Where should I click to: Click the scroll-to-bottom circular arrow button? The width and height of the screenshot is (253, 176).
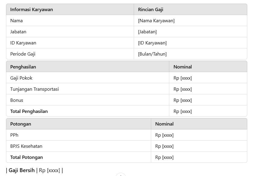121,175
